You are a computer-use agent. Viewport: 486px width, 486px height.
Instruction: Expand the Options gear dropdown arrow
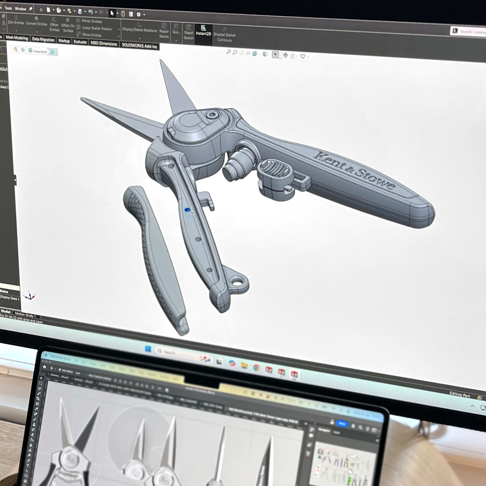click(144, 15)
